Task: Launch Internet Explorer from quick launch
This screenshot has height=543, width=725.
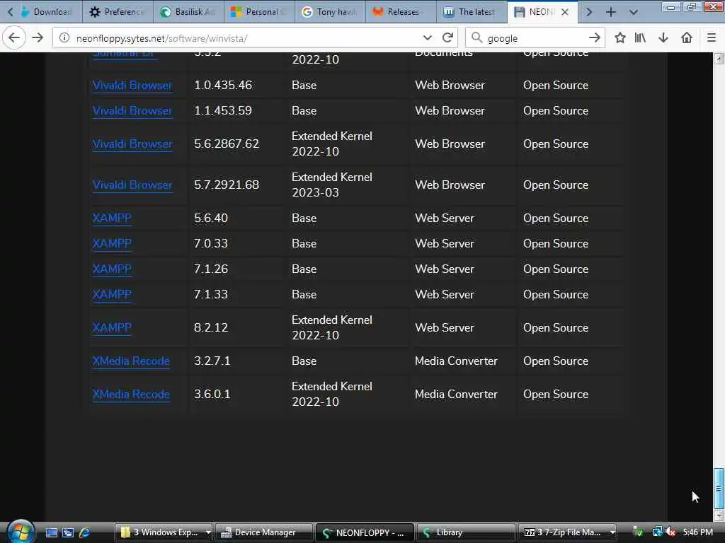Action: point(84,532)
